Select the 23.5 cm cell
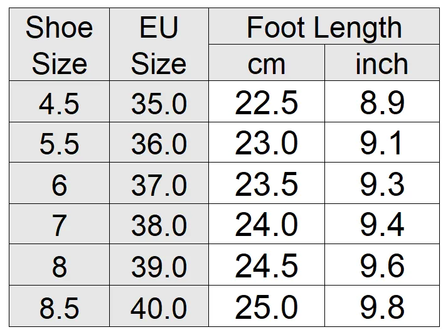Image resolution: width=448 pixels, height=332 pixels. 267,183
